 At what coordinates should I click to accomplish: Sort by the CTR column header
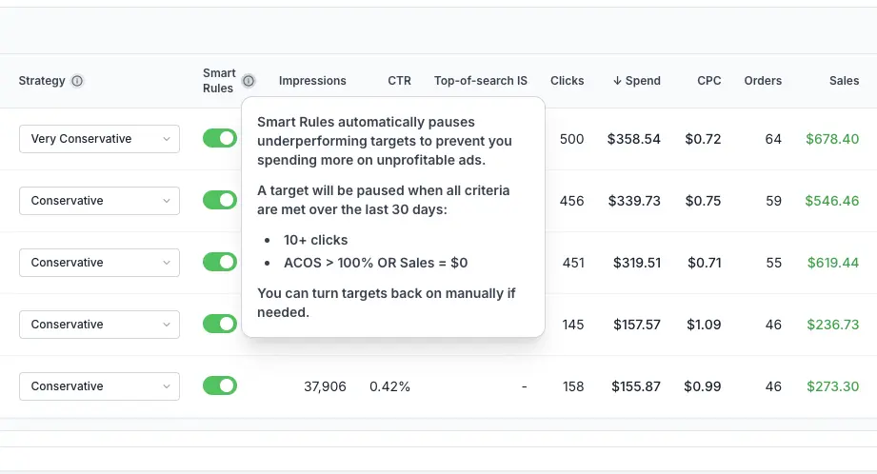pos(399,81)
